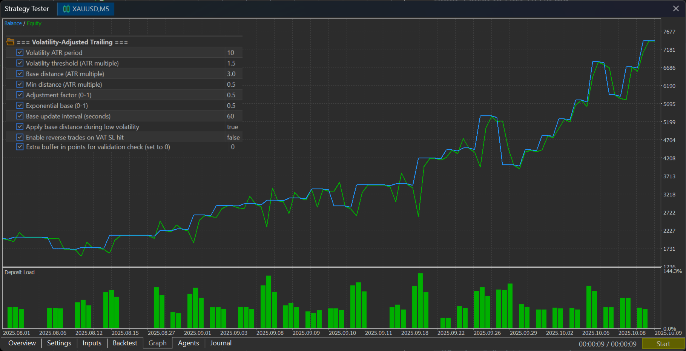686x351 pixels.
Task: Click the Volatility-Adjusted Trailing folder icon
Action: click(x=11, y=42)
